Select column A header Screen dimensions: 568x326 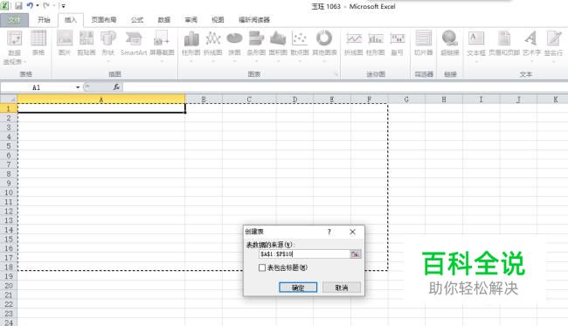click(101, 100)
